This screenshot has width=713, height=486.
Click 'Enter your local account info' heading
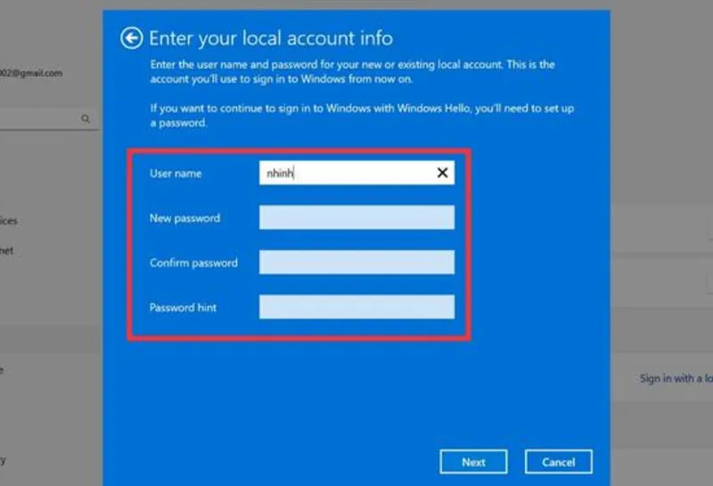pos(270,38)
